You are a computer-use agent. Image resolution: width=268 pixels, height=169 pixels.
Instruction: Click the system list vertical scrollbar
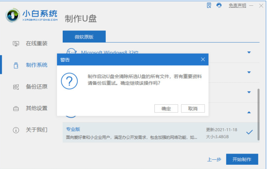click(258, 114)
